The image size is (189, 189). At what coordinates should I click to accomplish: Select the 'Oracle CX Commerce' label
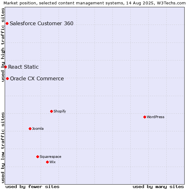coord(37,78)
